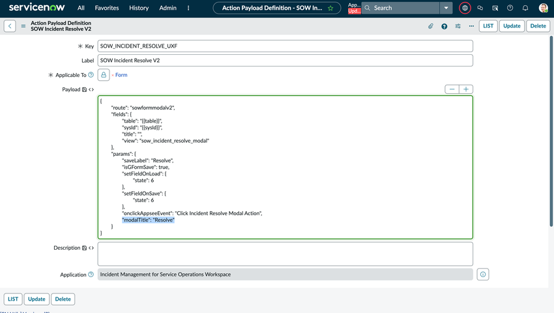Screen dimensions: 554x313
Task: Click the global Search field
Action: (x=401, y=8)
